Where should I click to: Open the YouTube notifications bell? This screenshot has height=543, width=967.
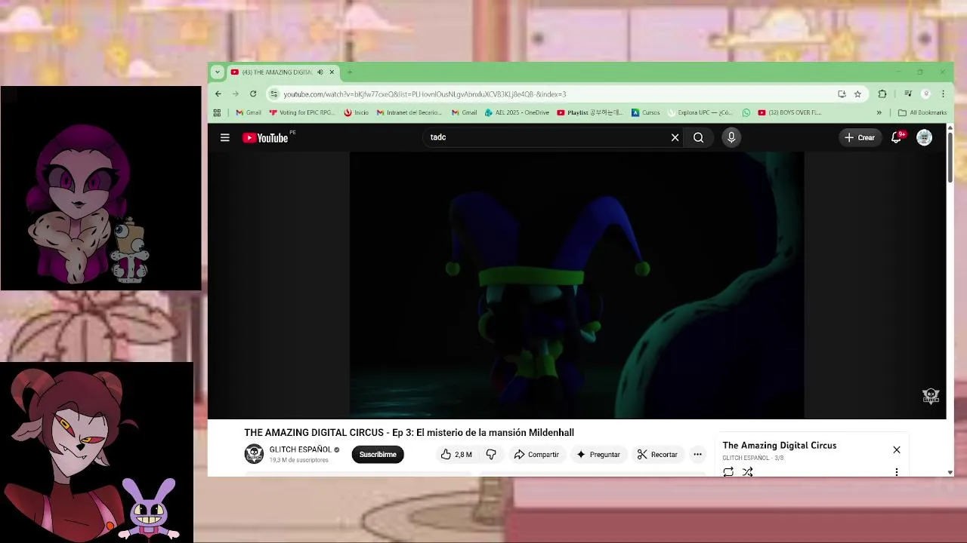(896, 137)
